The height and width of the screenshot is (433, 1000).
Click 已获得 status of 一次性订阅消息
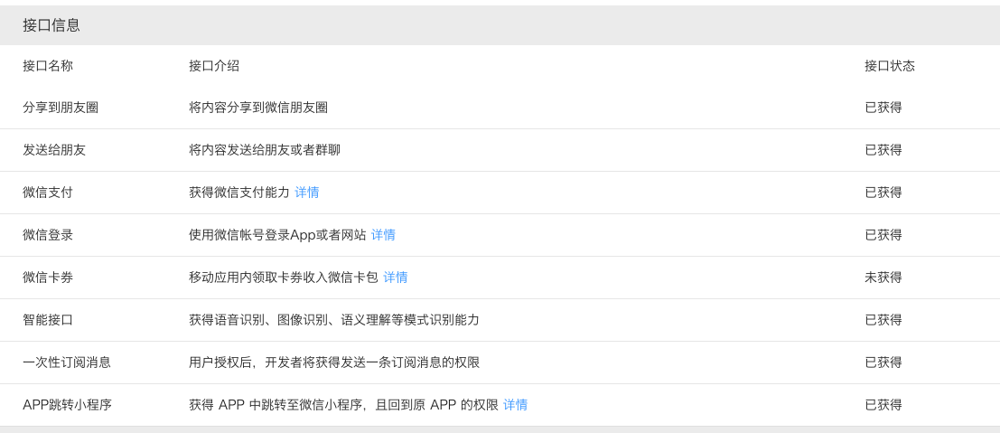click(883, 362)
